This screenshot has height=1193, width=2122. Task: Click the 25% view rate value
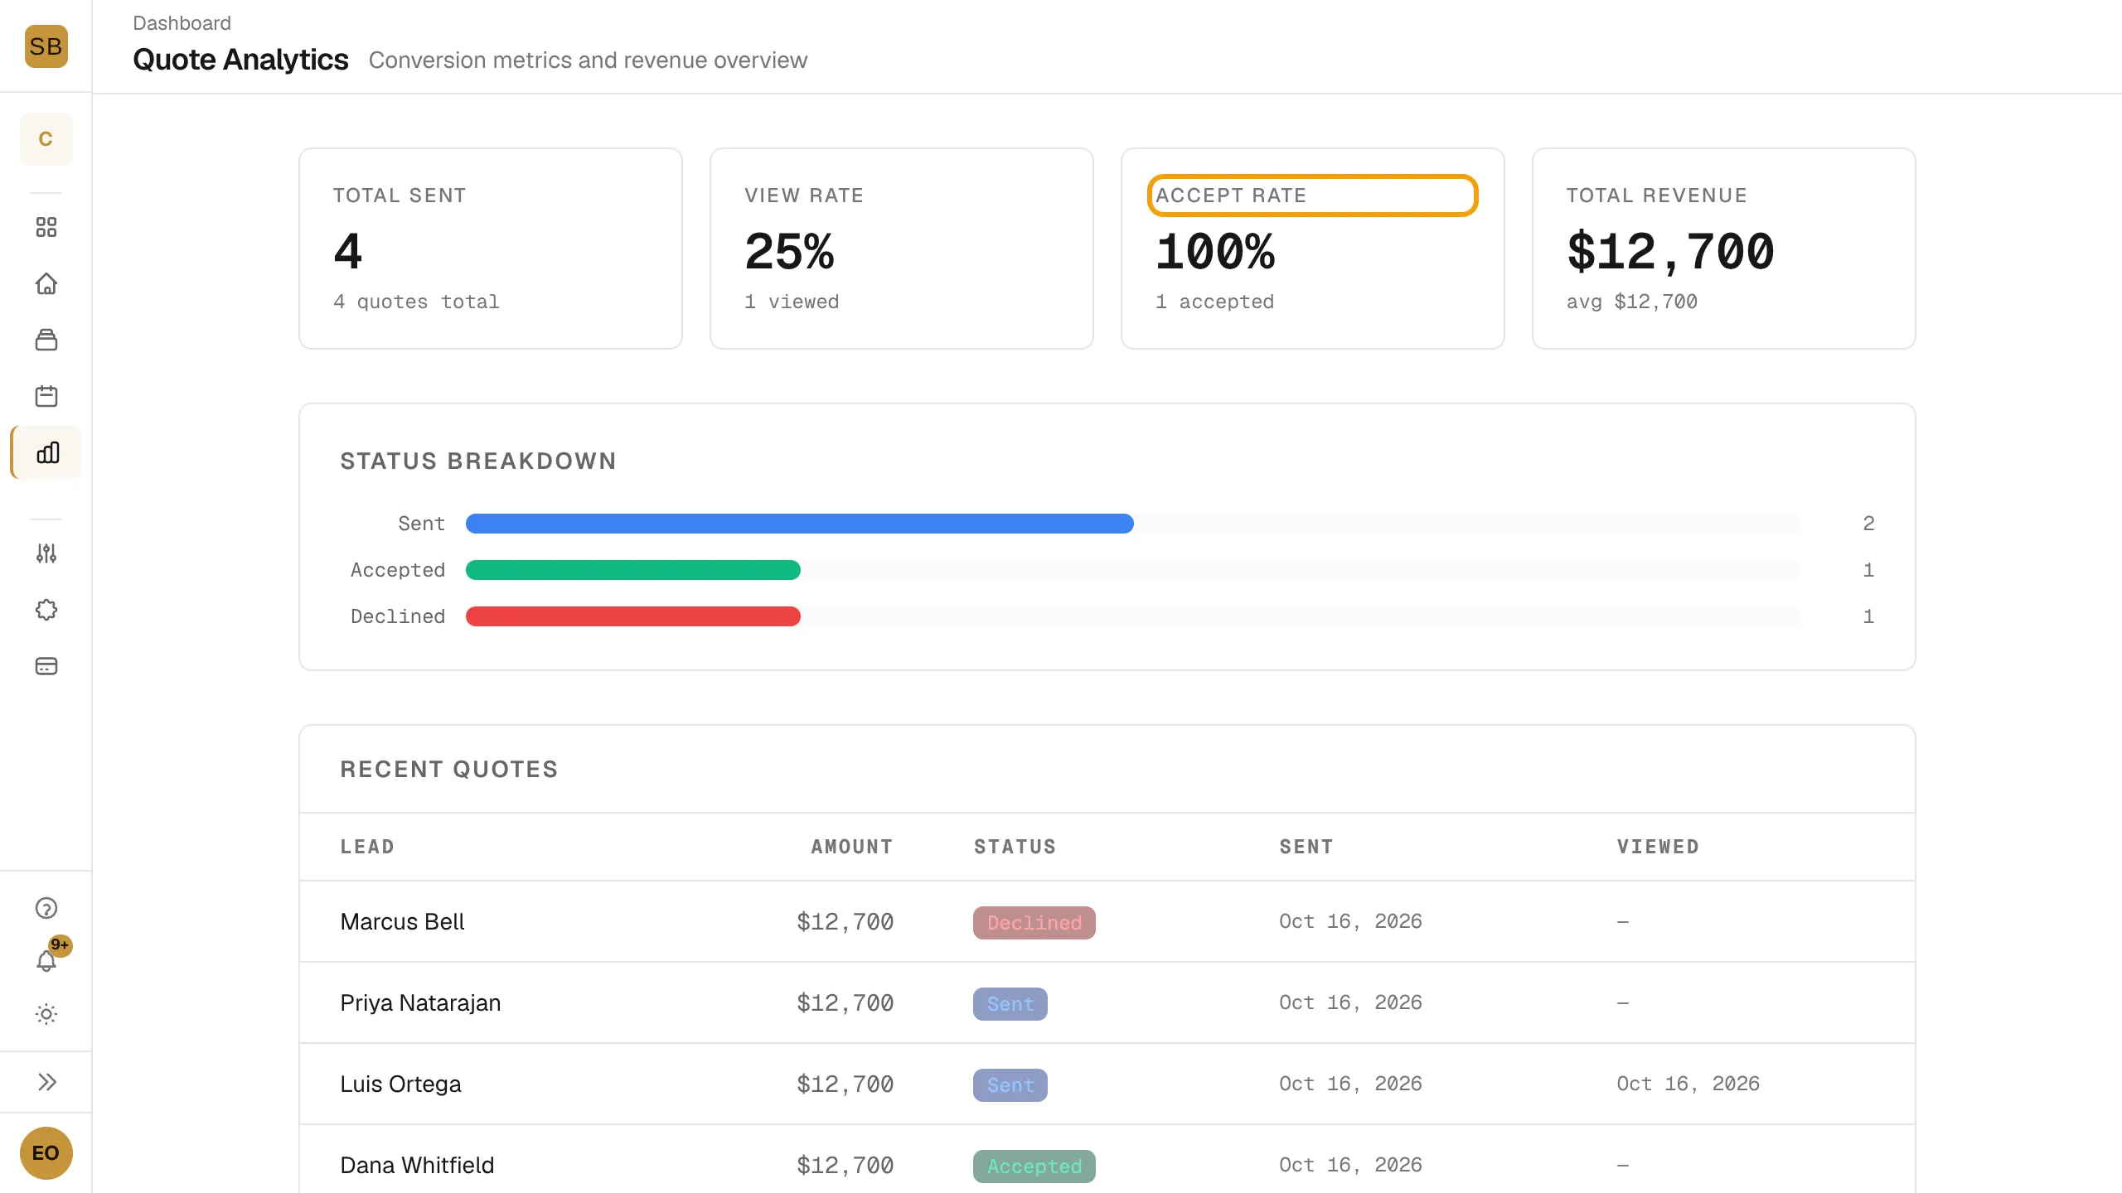coord(789,251)
